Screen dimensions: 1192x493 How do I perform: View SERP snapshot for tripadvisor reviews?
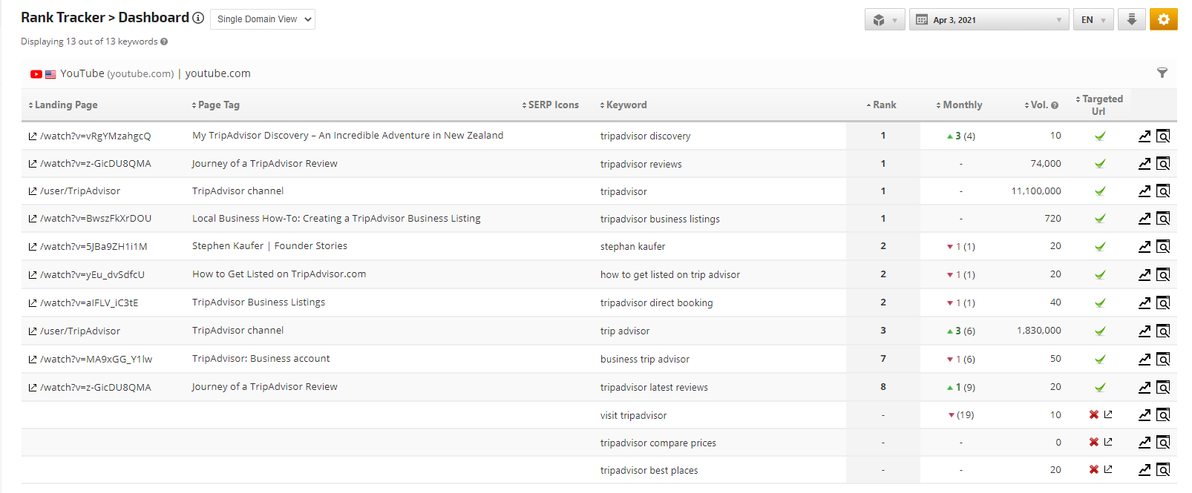tap(1163, 164)
